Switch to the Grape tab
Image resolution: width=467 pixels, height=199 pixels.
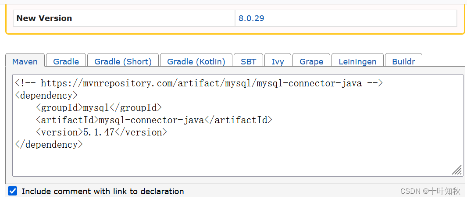pos(311,60)
